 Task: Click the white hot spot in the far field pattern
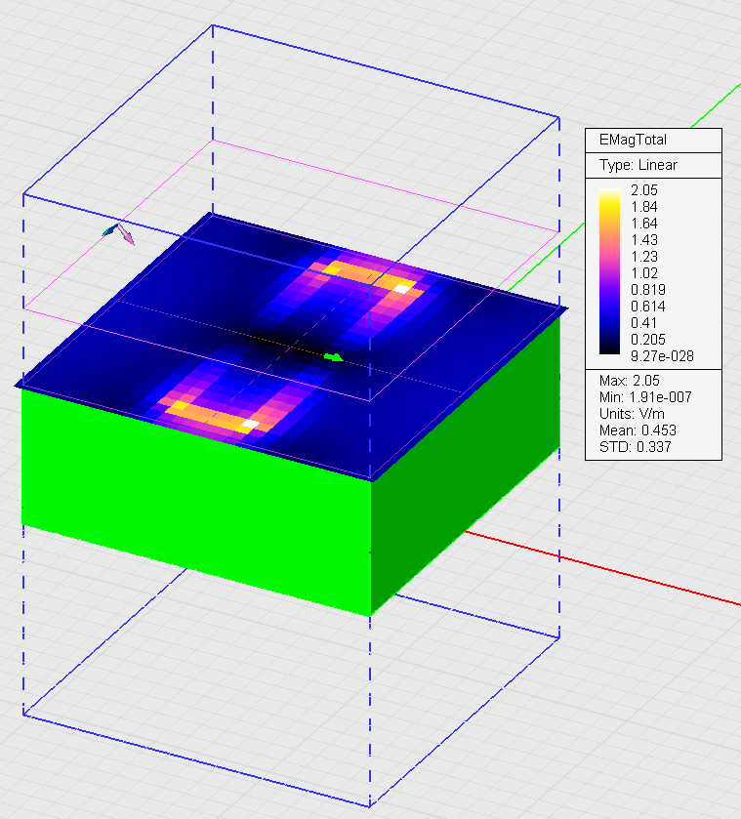pos(401,289)
